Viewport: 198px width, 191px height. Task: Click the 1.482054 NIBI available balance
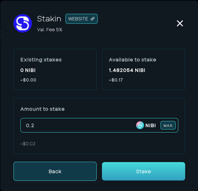click(127, 70)
